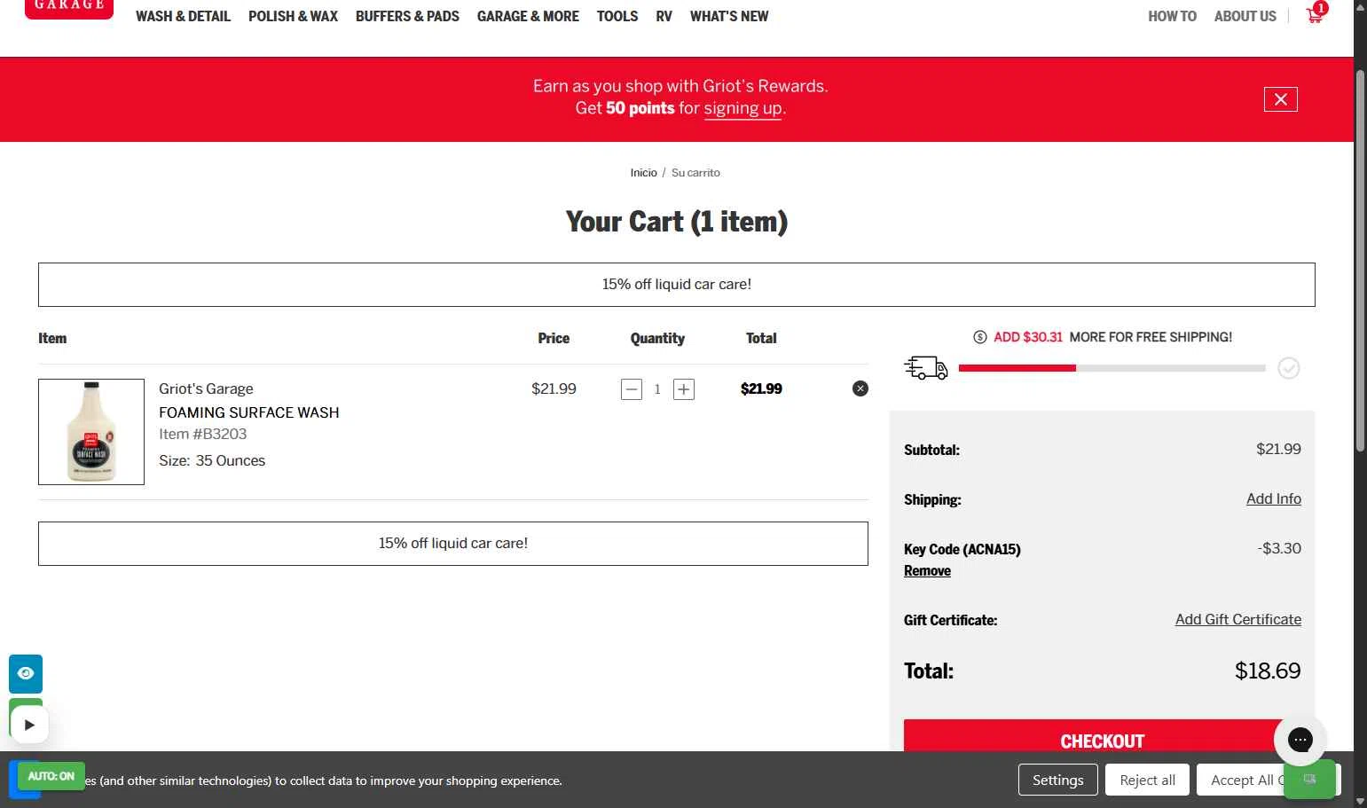Screen dimensions: 1367x808
Task: Click the green chat icon in cookie bar
Action: 1309,779
